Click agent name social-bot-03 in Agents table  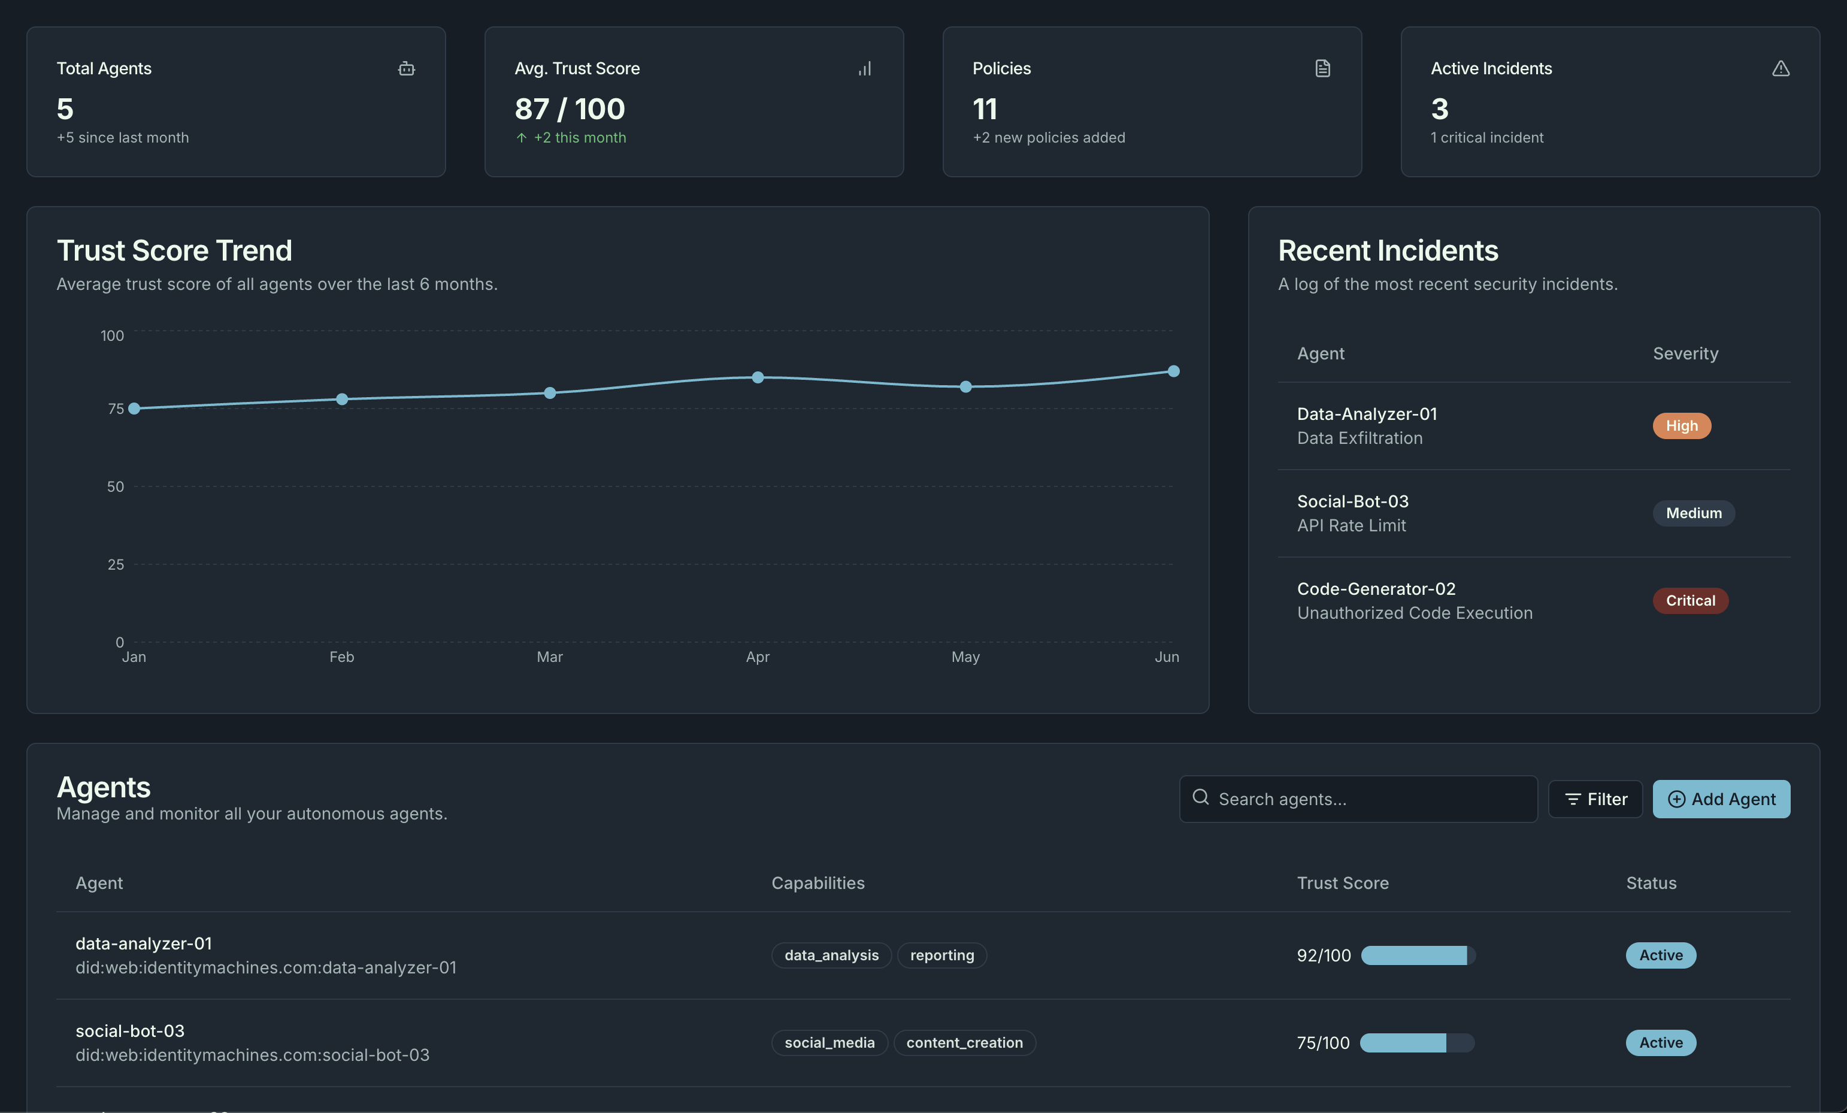pyautogui.click(x=130, y=1030)
